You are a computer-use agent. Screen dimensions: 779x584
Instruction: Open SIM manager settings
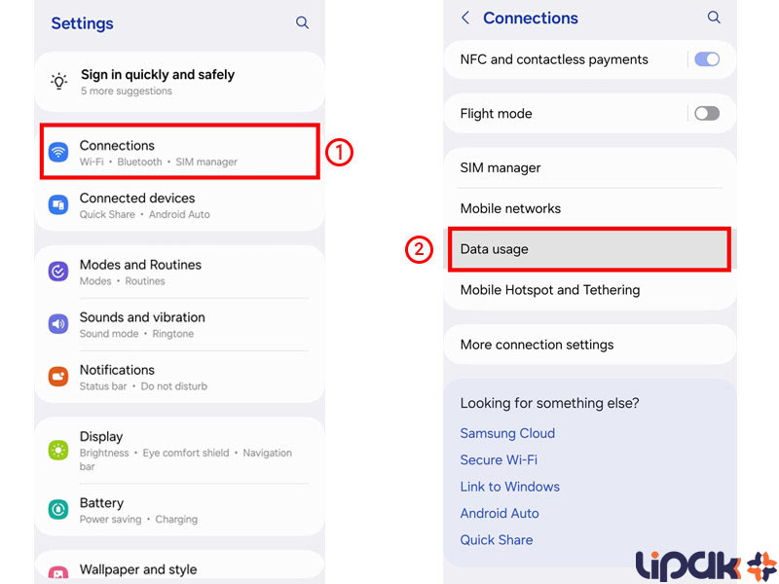click(589, 167)
